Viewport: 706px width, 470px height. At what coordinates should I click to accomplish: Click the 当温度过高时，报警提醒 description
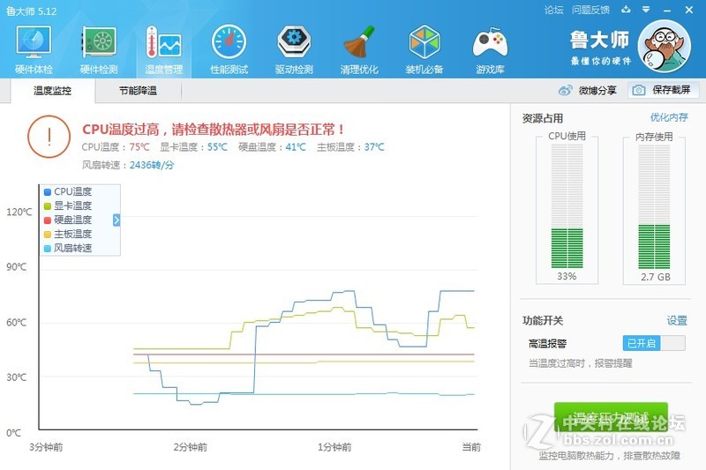point(580,363)
